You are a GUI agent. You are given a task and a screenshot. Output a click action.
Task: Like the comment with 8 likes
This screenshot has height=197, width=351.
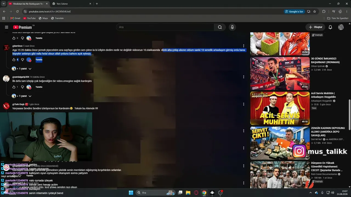(x=14, y=38)
